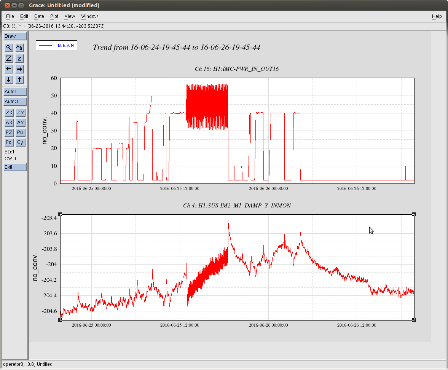Click the '-204.6' Y-axis tick in lower graph
448x370 pixels.
tap(49, 311)
